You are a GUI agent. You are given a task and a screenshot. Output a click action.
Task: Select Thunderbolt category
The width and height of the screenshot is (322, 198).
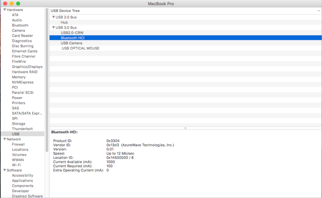tap(22, 129)
